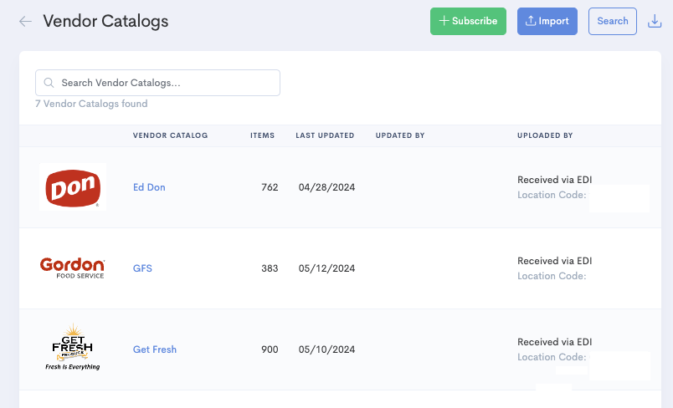Sort by Last Updated column header
The image size is (673, 408).
coord(325,135)
